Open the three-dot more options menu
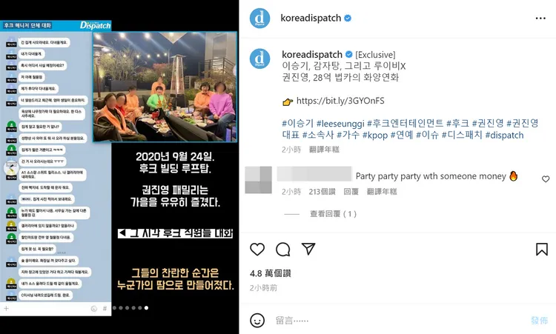 (540, 18)
